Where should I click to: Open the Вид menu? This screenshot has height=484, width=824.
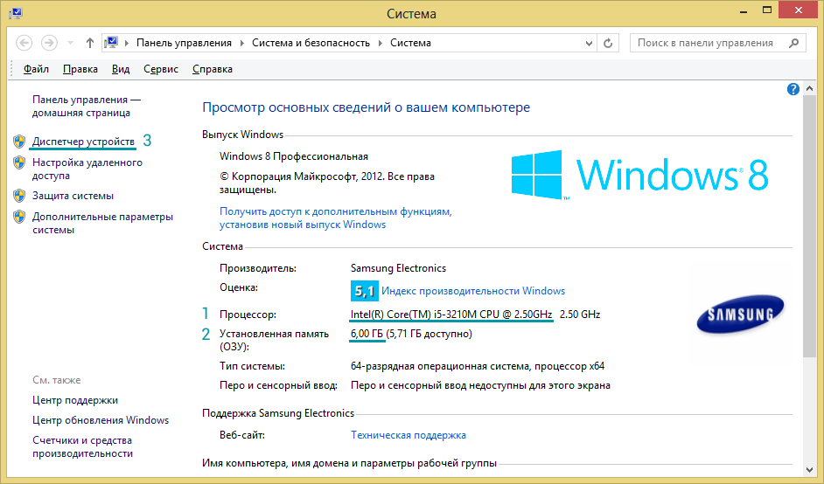click(121, 69)
